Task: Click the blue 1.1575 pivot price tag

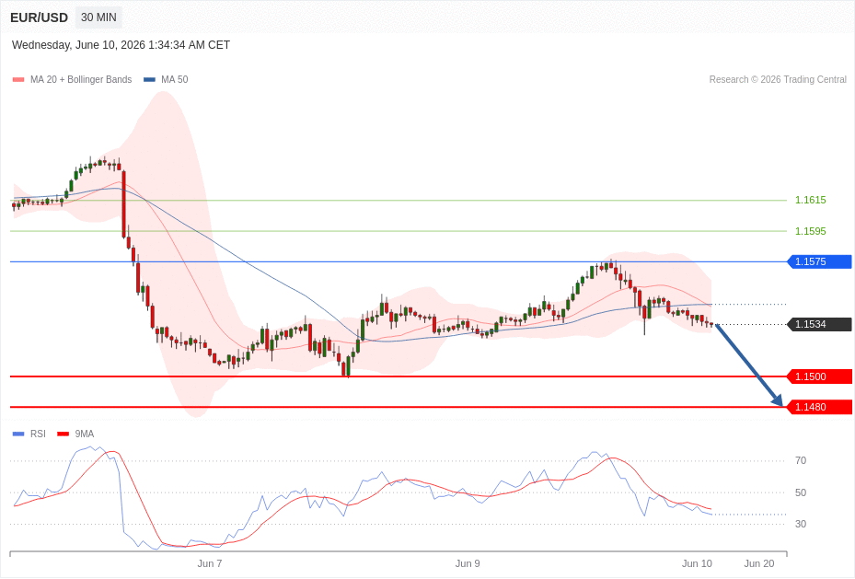Action: click(819, 261)
